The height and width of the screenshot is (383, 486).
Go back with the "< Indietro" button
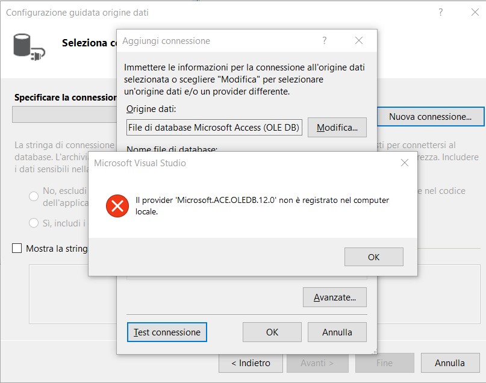pyautogui.click(x=251, y=363)
